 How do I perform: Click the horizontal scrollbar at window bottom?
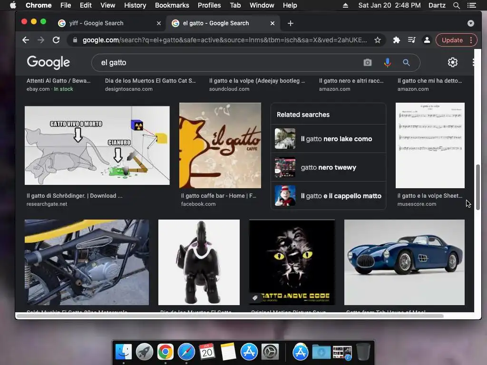230,316
